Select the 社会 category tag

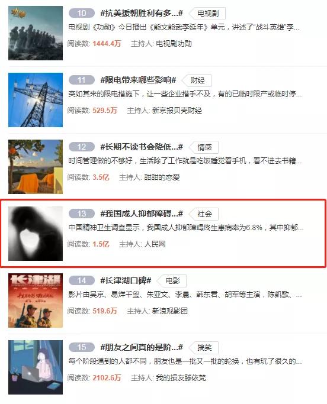coord(204,214)
